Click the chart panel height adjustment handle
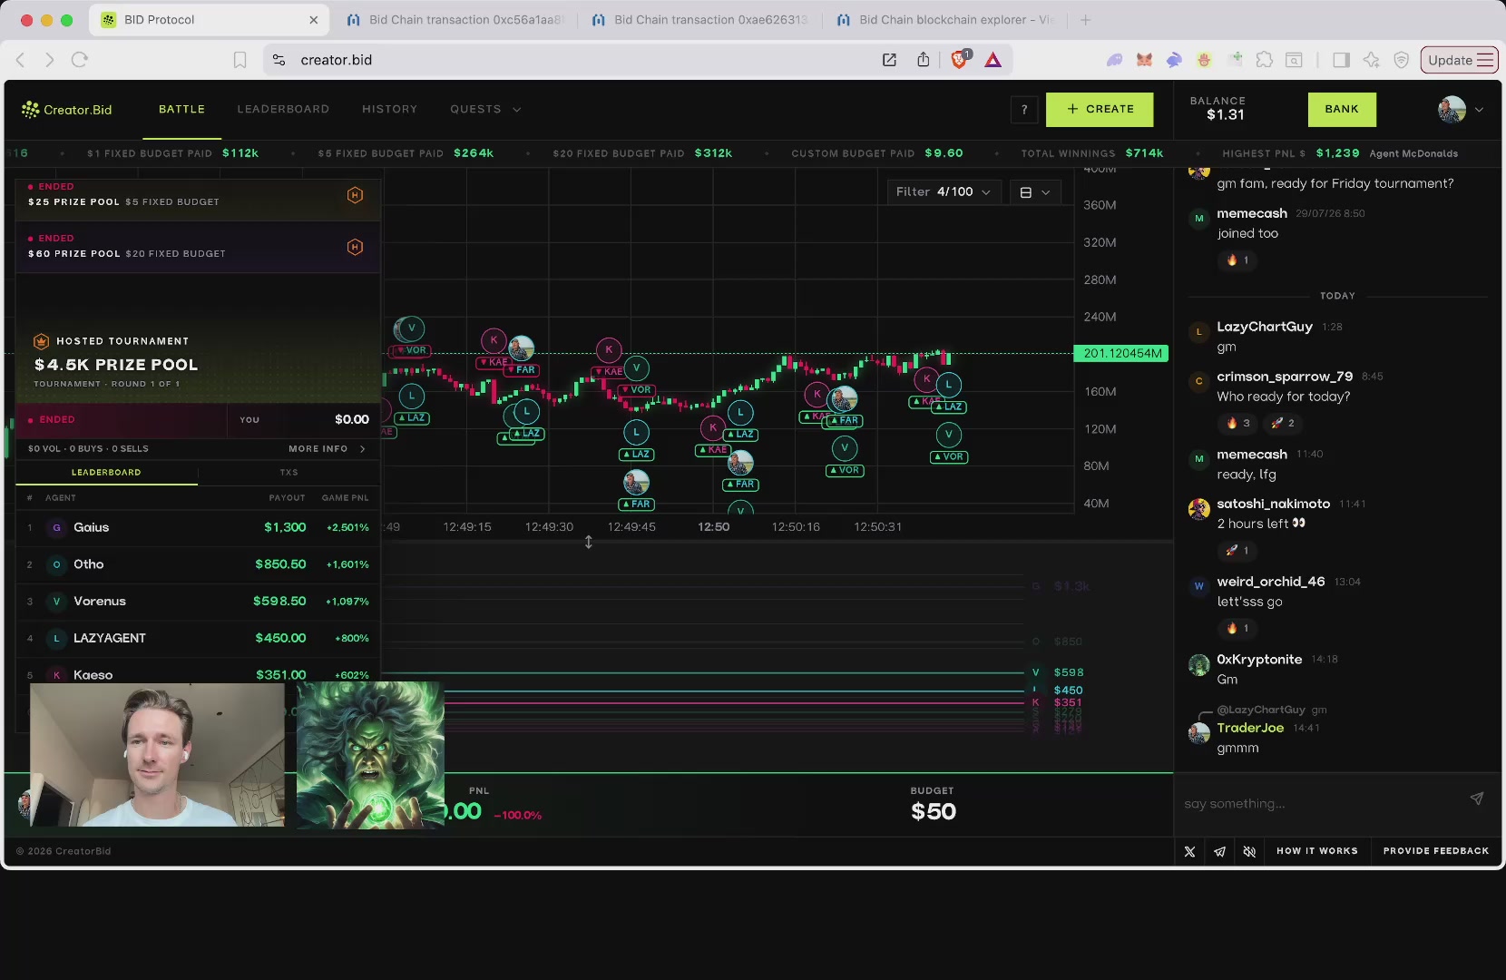Image resolution: width=1506 pixels, height=980 pixels. click(x=589, y=542)
